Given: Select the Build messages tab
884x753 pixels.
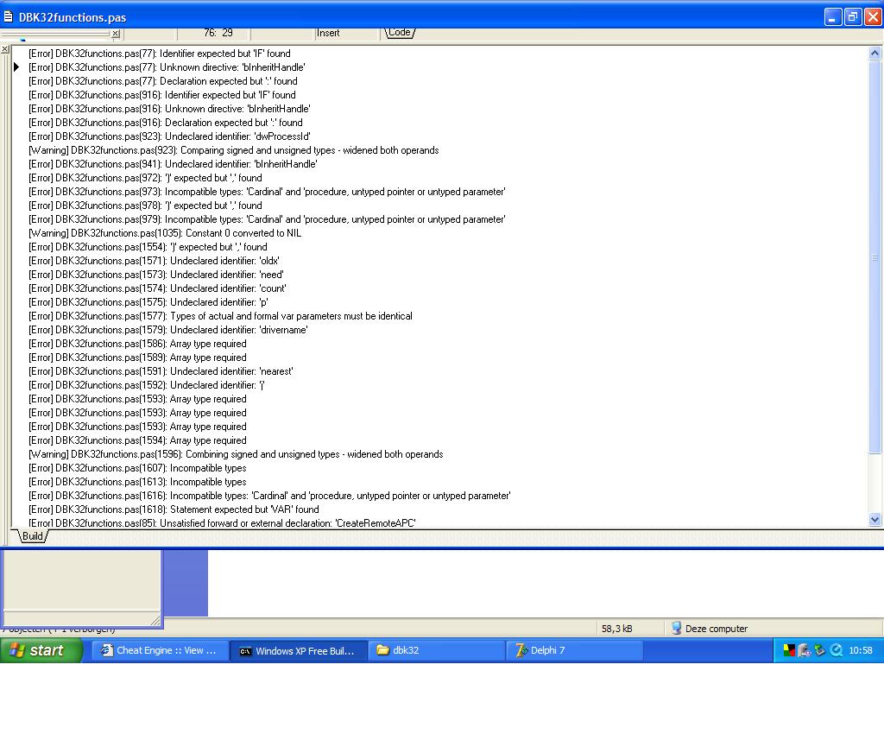Looking at the screenshot, I should (x=33, y=536).
